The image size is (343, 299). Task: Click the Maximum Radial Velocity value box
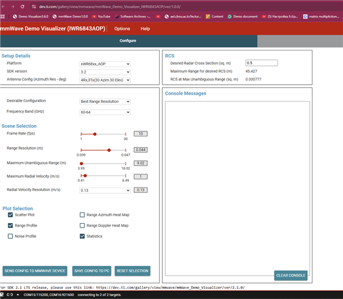point(141,176)
